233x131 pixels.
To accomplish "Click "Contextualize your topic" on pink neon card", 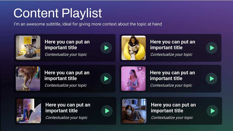I will pyautogui.click(x=171, y=85).
